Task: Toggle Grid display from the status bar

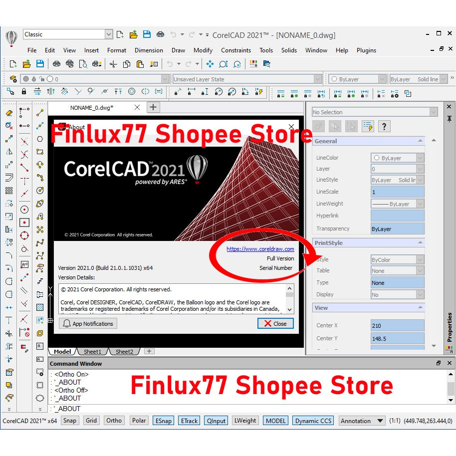Action: (91, 421)
